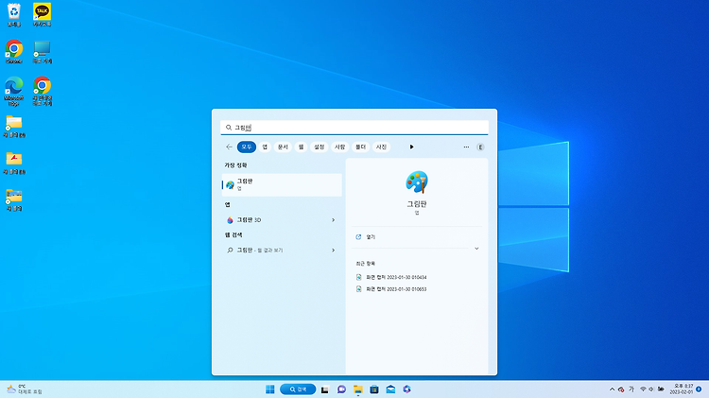Switch to the 사람 (People) filter tab
Image resolution: width=709 pixels, height=398 pixels.
pyautogui.click(x=339, y=147)
